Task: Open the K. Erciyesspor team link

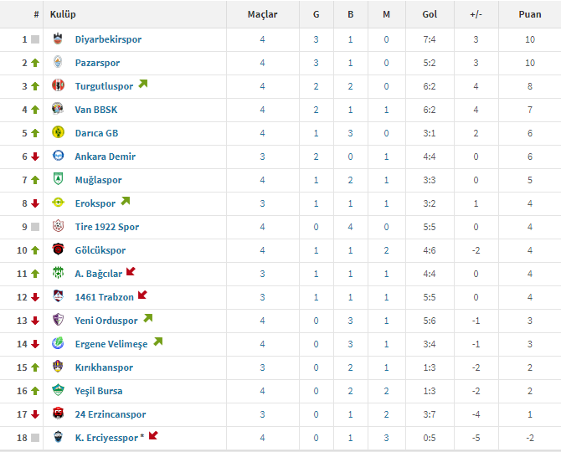Action: (106, 438)
